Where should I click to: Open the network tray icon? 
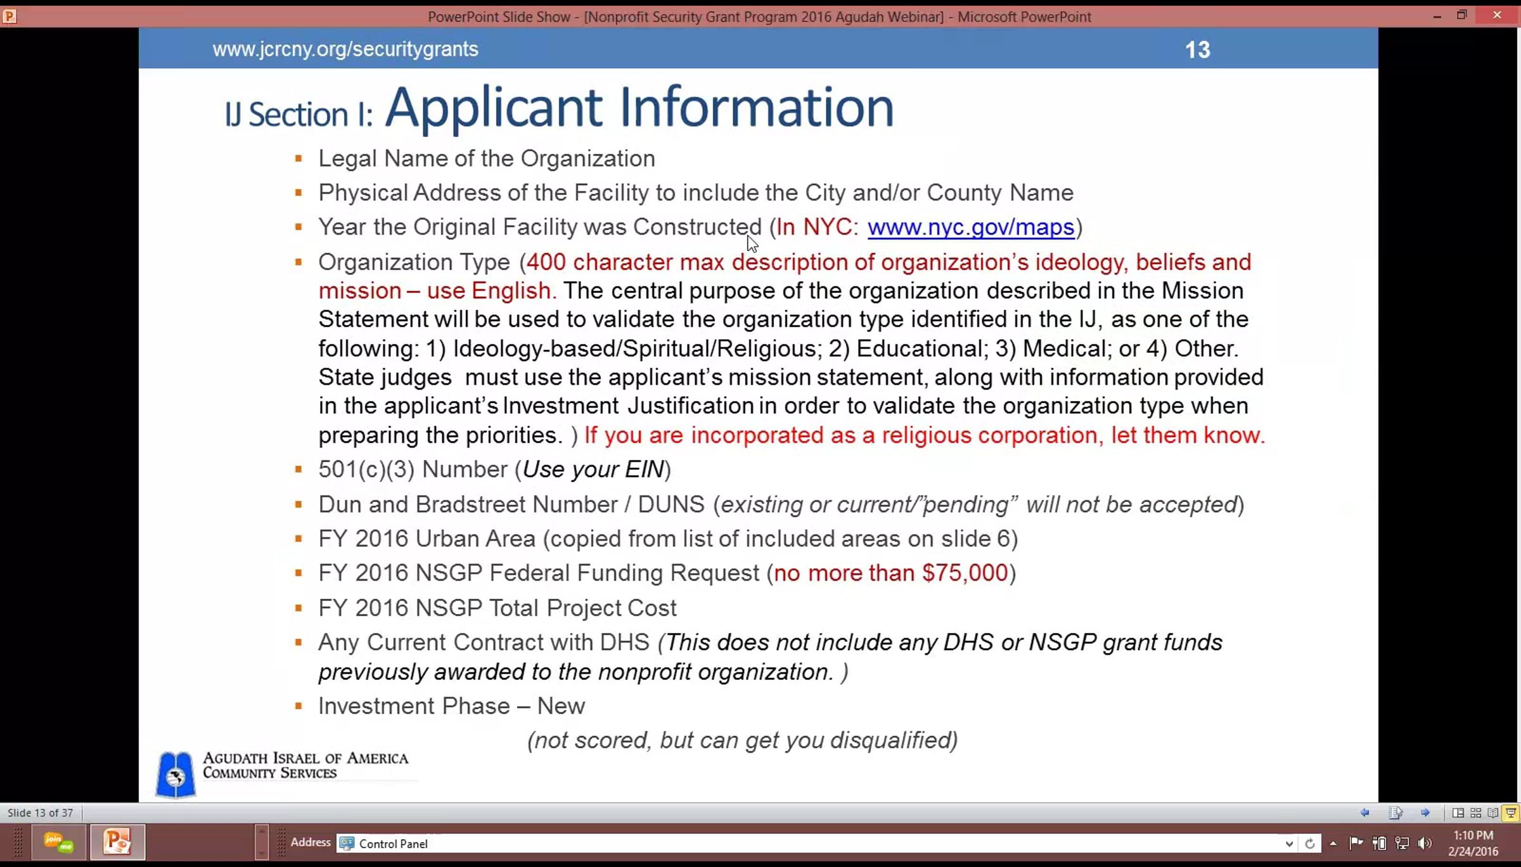pos(1402,843)
